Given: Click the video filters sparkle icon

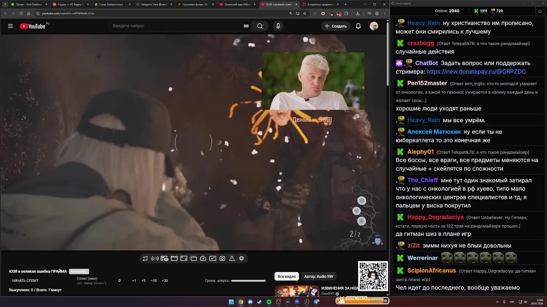Looking at the screenshot, I should pyautogui.click(x=212, y=258).
